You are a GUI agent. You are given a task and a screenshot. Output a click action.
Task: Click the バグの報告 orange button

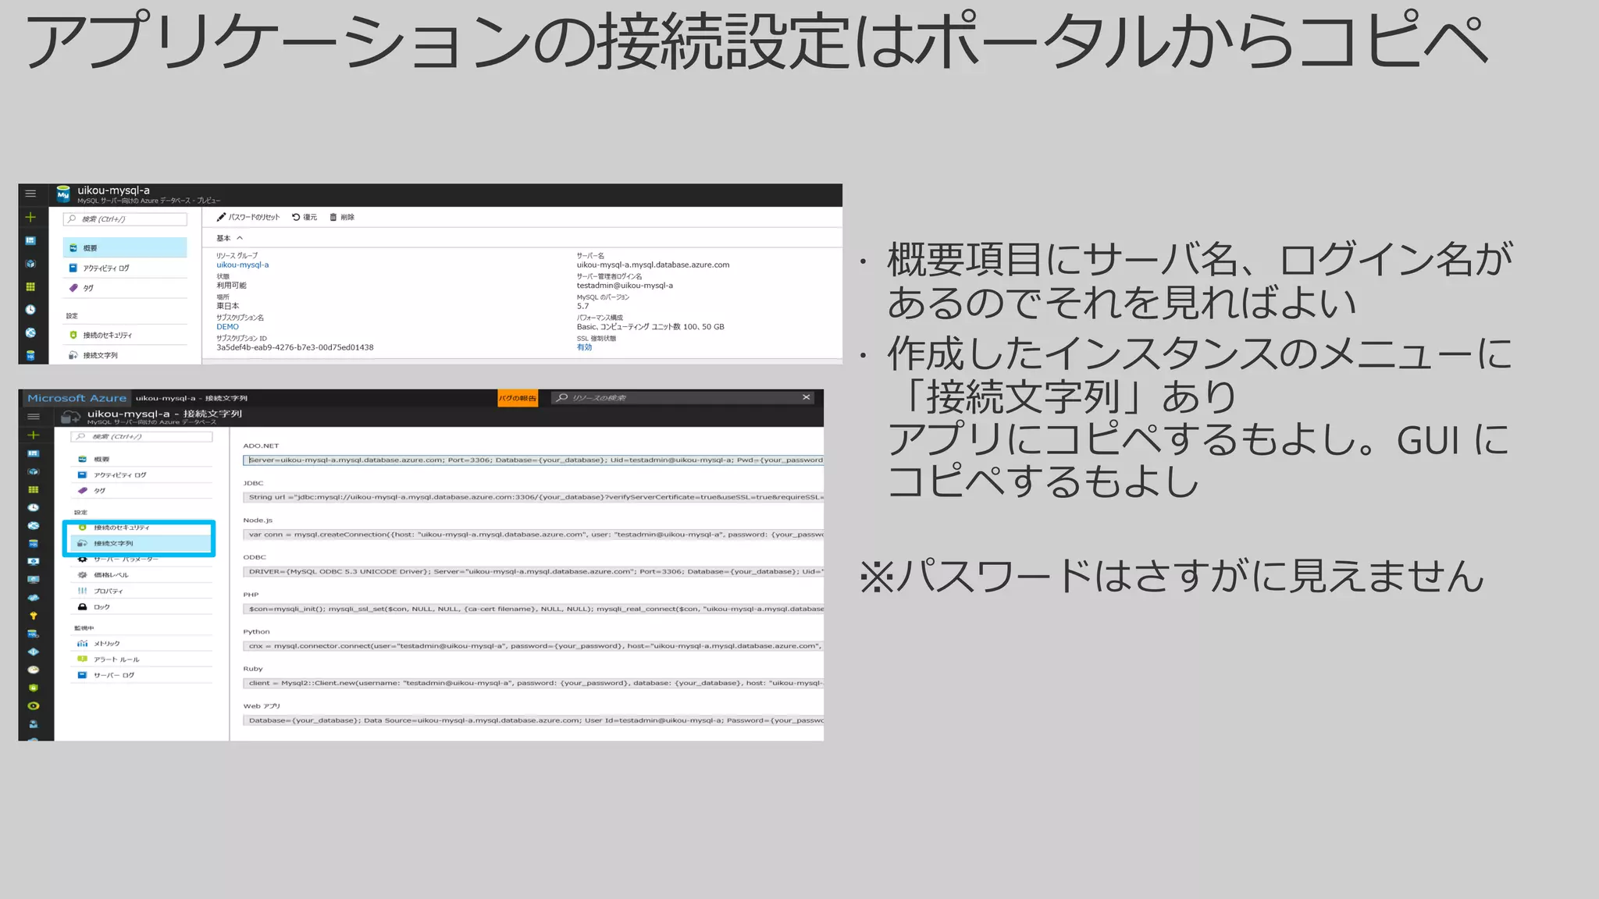coord(518,398)
